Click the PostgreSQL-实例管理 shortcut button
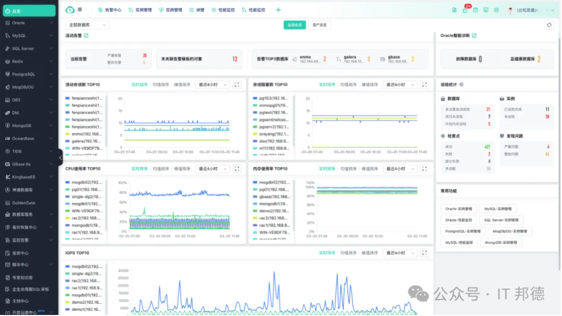This screenshot has width=562, height=316. pyautogui.click(x=463, y=231)
